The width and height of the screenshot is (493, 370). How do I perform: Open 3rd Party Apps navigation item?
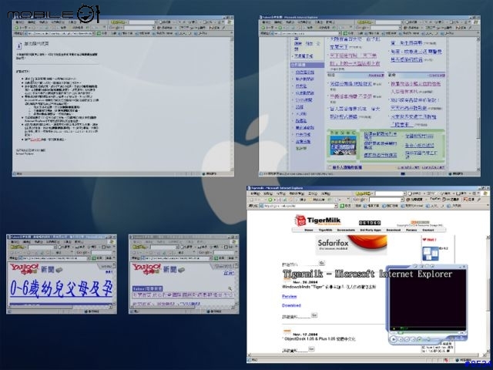371,230
